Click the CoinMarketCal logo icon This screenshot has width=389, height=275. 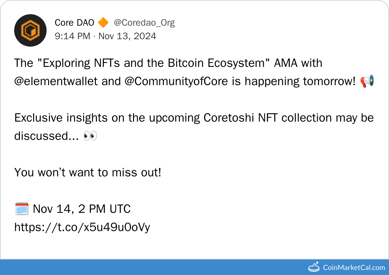(x=314, y=267)
